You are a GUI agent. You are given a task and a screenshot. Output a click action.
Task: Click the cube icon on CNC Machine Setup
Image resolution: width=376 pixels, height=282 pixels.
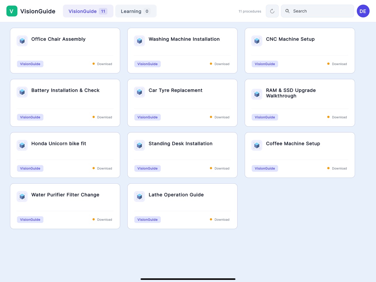point(257,41)
